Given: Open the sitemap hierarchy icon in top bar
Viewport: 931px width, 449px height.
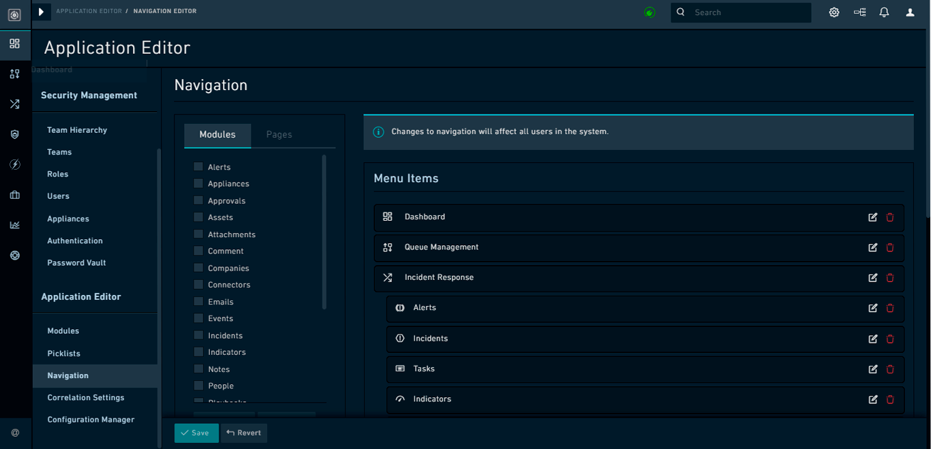Looking at the screenshot, I should click(x=859, y=12).
